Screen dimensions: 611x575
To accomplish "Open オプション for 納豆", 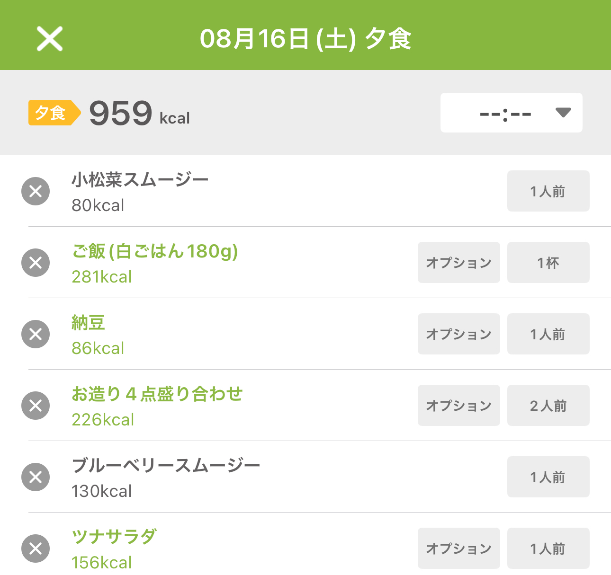I will pos(459,334).
